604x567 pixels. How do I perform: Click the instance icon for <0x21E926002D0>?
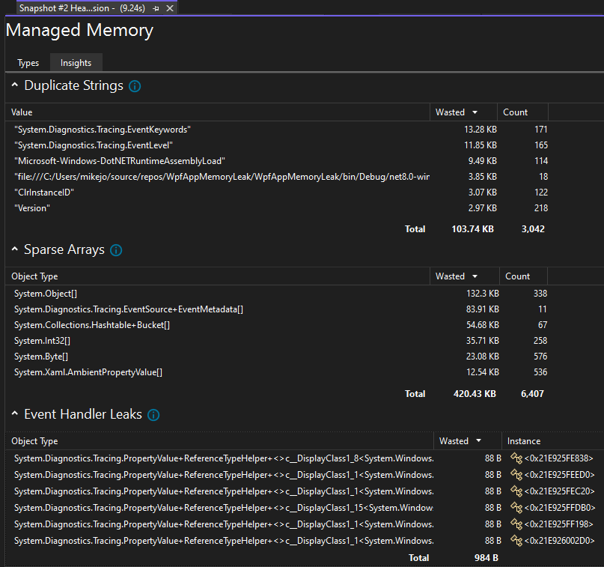coord(516,540)
